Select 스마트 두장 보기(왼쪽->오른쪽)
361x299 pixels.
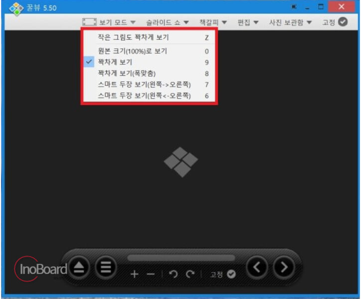coord(149,85)
